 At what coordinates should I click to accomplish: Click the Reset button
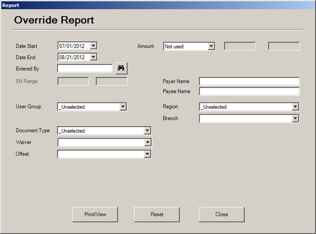(x=157, y=214)
